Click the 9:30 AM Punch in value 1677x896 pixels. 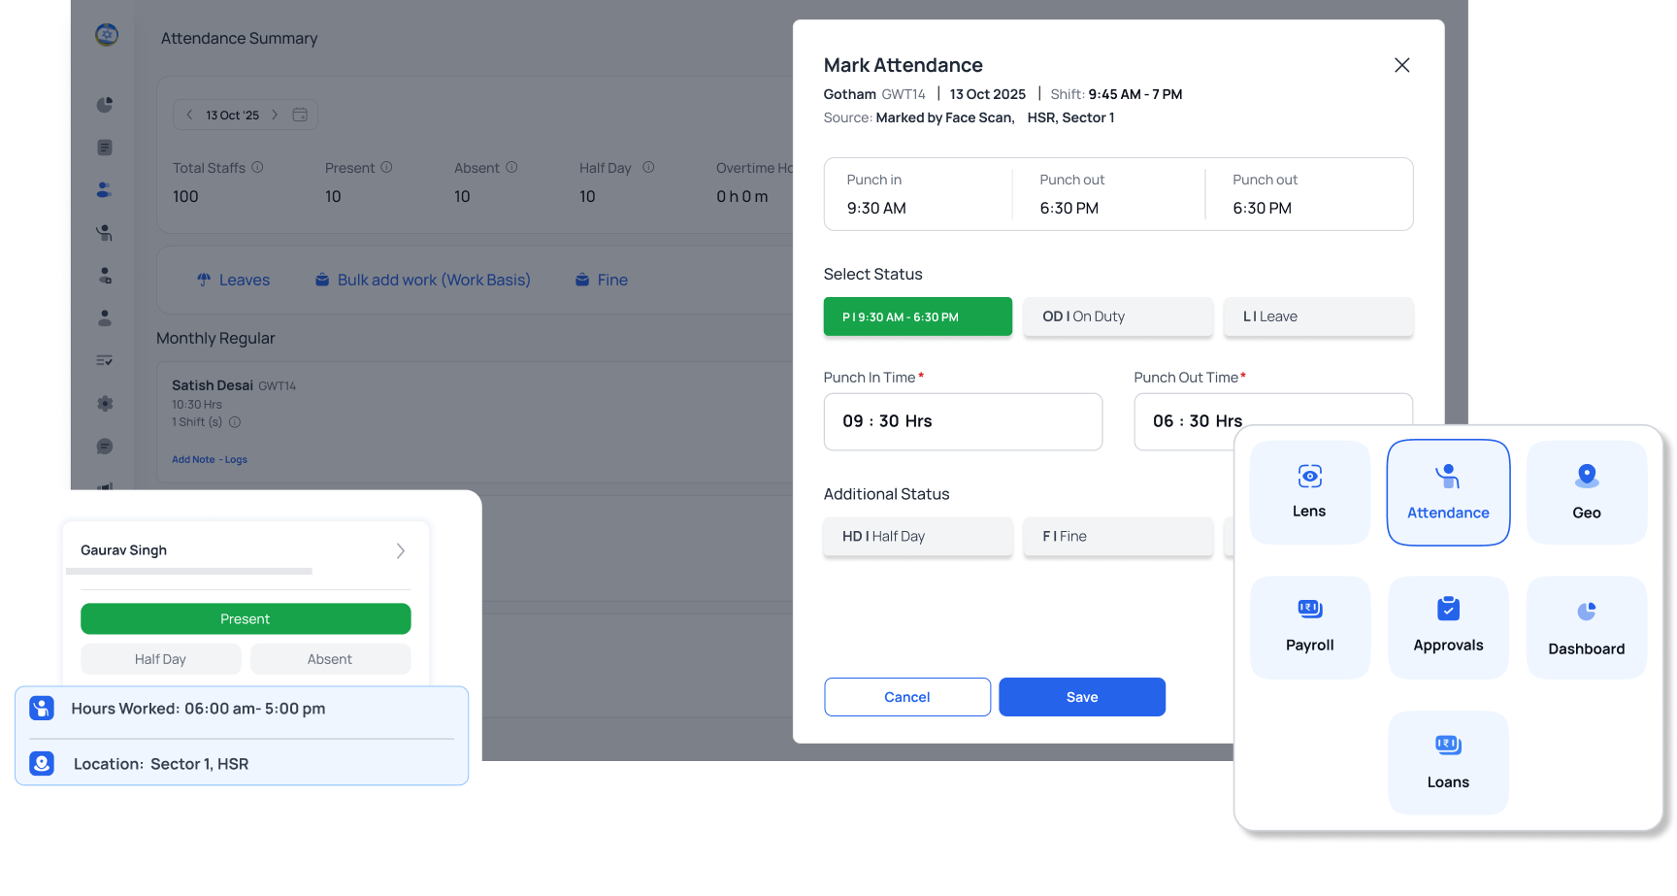(876, 208)
